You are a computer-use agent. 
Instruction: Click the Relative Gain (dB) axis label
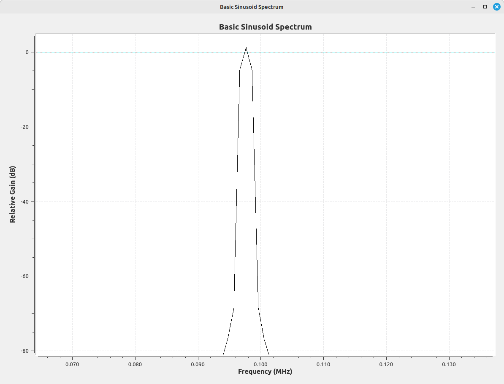click(13, 194)
